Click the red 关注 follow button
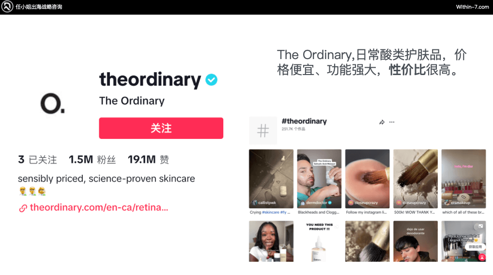 click(x=161, y=128)
